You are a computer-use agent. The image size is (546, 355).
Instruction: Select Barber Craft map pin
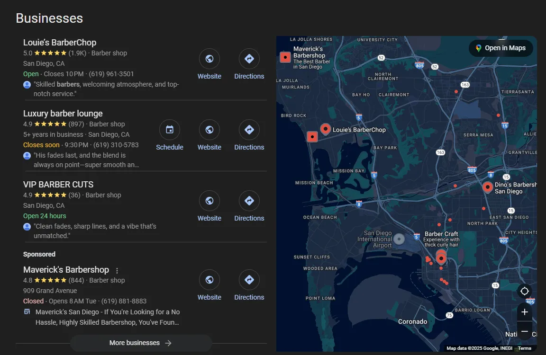coord(441,258)
